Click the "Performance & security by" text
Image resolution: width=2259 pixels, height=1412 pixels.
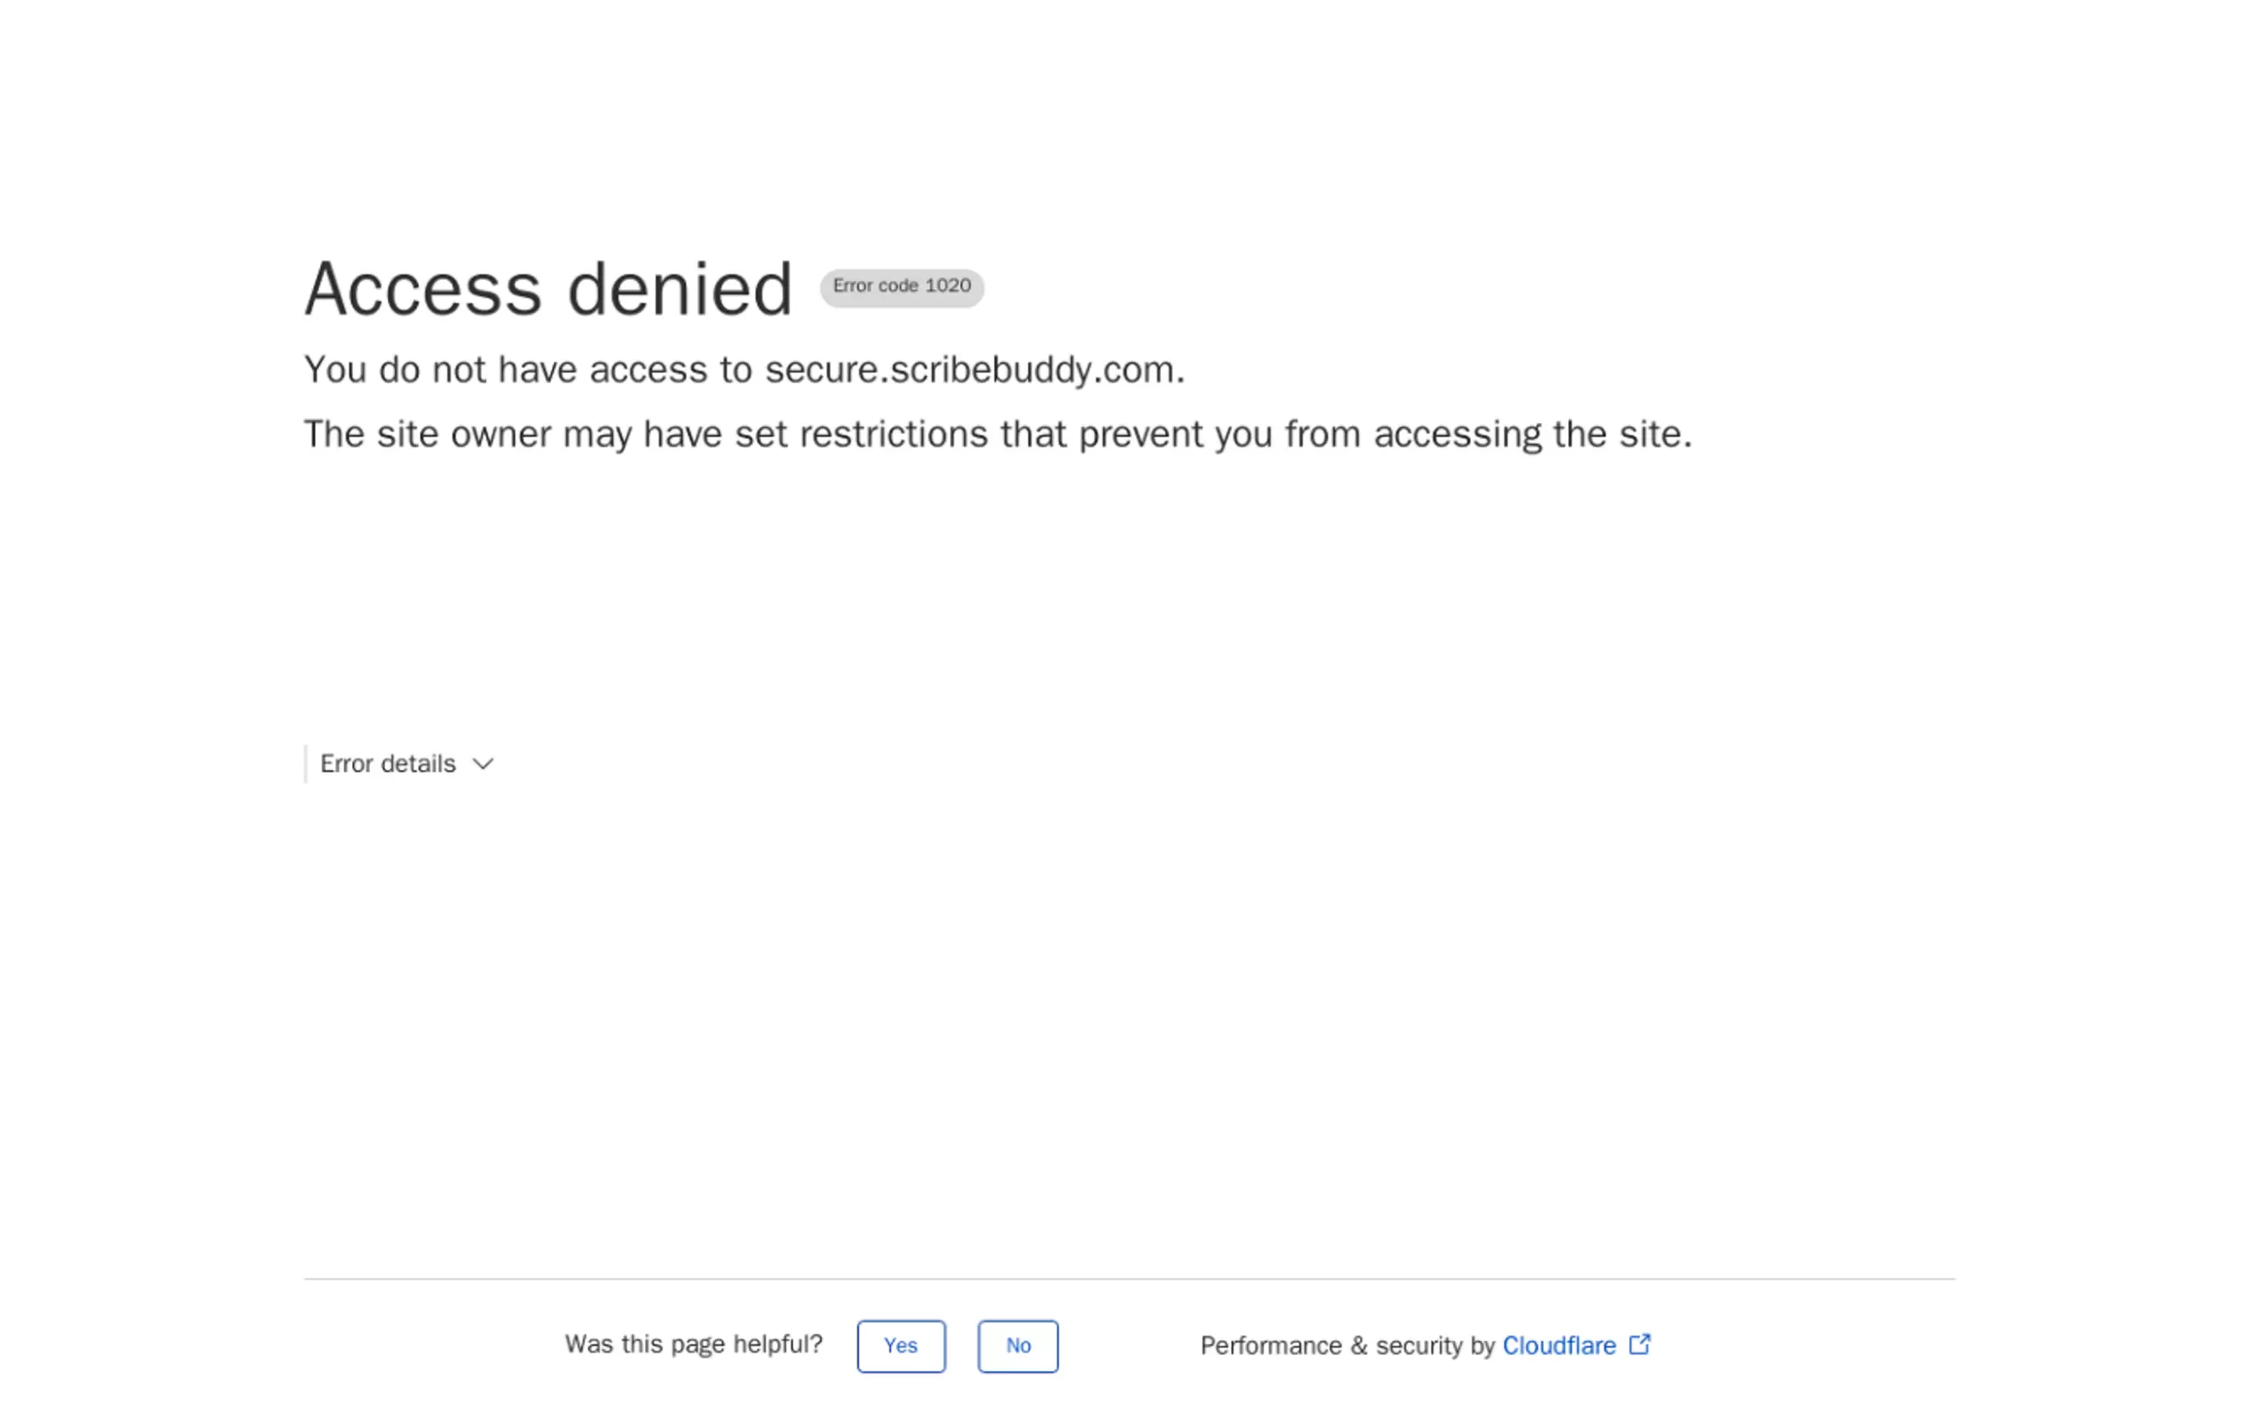[x=1347, y=1345]
